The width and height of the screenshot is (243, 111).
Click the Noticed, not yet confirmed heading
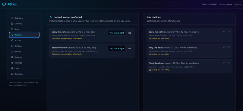tap(68, 17)
